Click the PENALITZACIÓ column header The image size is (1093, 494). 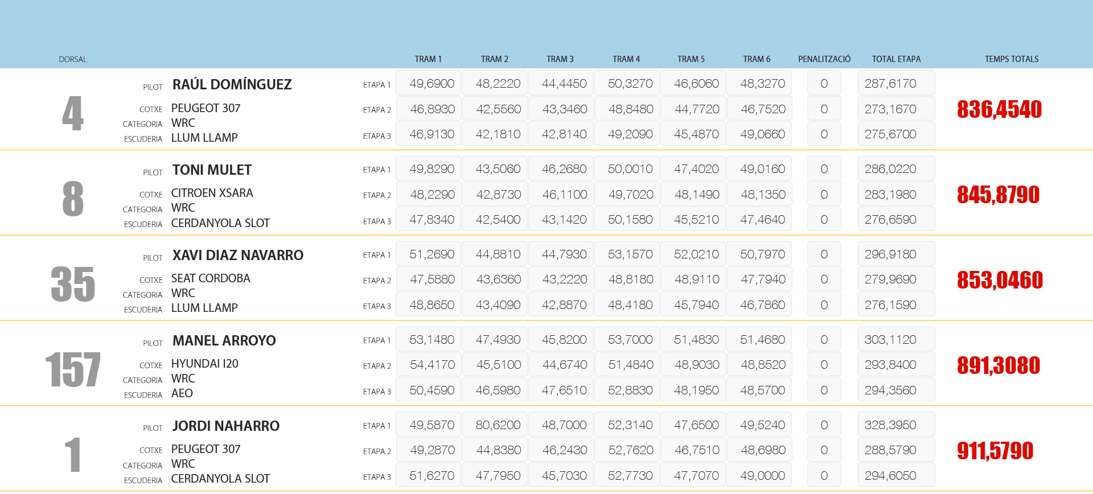[824, 59]
